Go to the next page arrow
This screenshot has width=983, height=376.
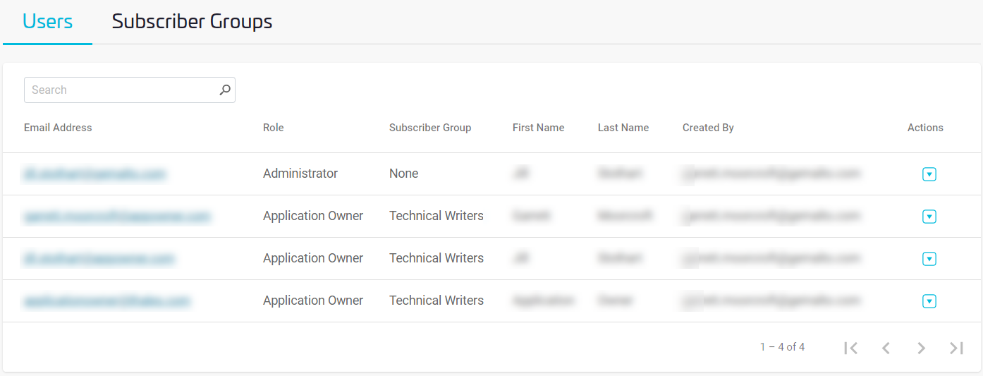click(x=921, y=348)
